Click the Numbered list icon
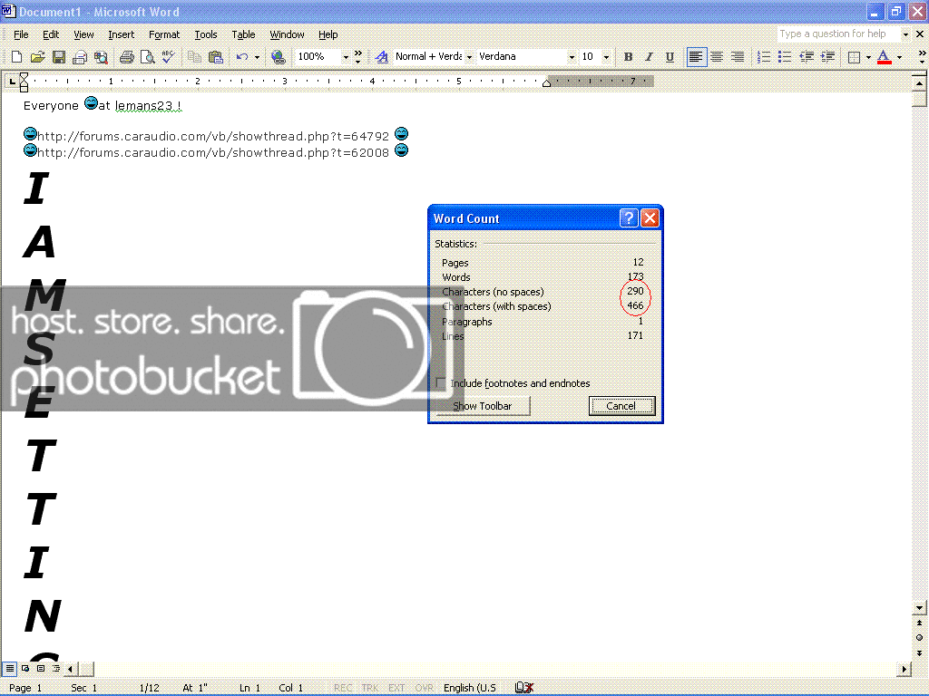This screenshot has width=929, height=696. pyautogui.click(x=764, y=57)
